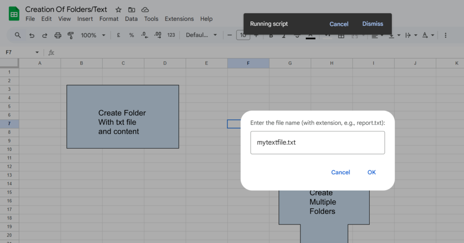464x243 pixels.
Task: Click the Create Folder With txt file button
Action: pos(122,117)
